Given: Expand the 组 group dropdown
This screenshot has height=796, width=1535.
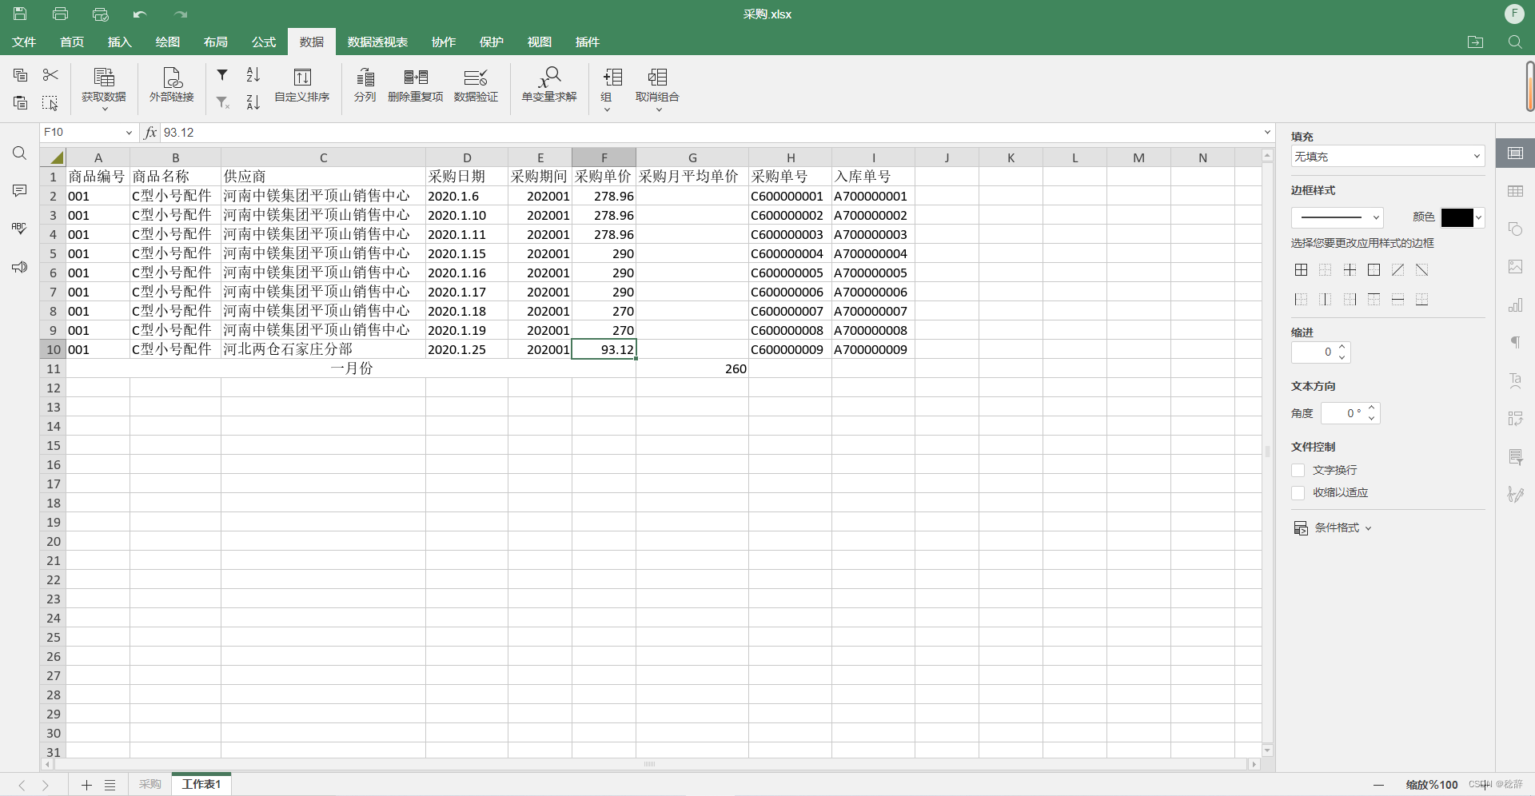Looking at the screenshot, I should (607, 109).
